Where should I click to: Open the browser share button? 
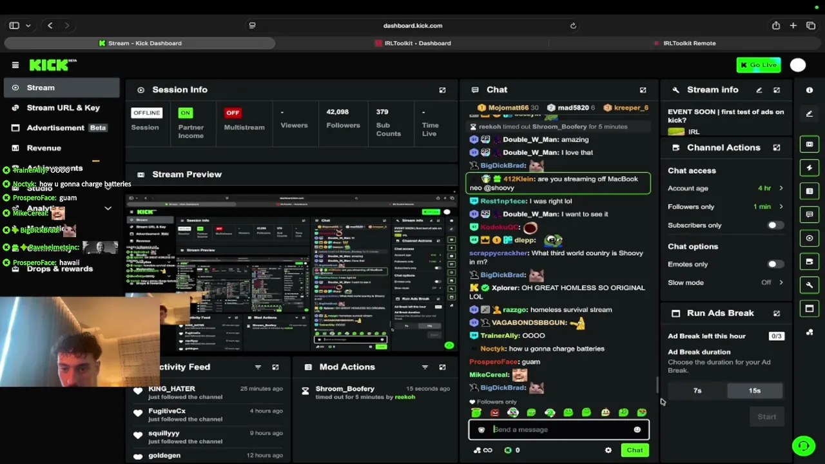pyautogui.click(x=776, y=26)
